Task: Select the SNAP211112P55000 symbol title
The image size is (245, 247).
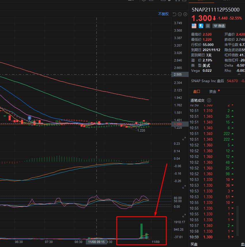Action: (215, 10)
